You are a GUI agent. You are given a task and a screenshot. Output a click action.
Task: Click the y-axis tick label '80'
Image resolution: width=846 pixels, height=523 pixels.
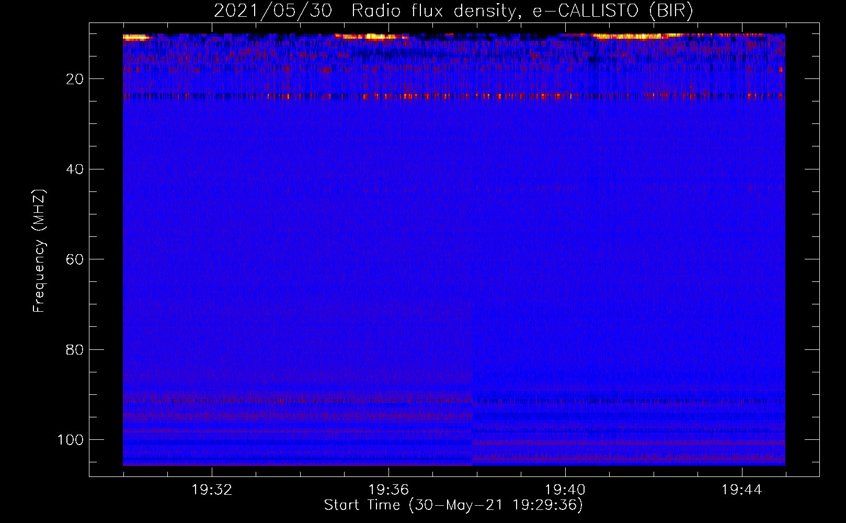75,350
